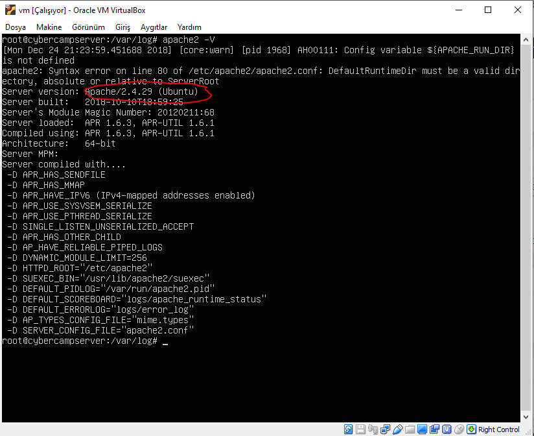
Task: Click the CPU virtualization status icon
Action: point(447,429)
